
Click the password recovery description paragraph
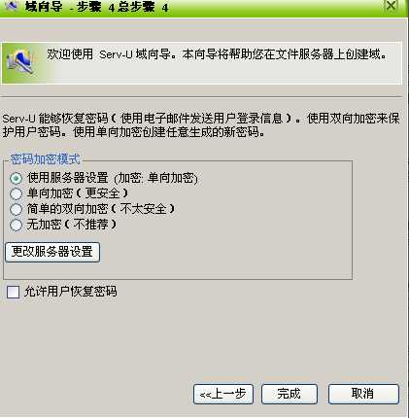201,125
